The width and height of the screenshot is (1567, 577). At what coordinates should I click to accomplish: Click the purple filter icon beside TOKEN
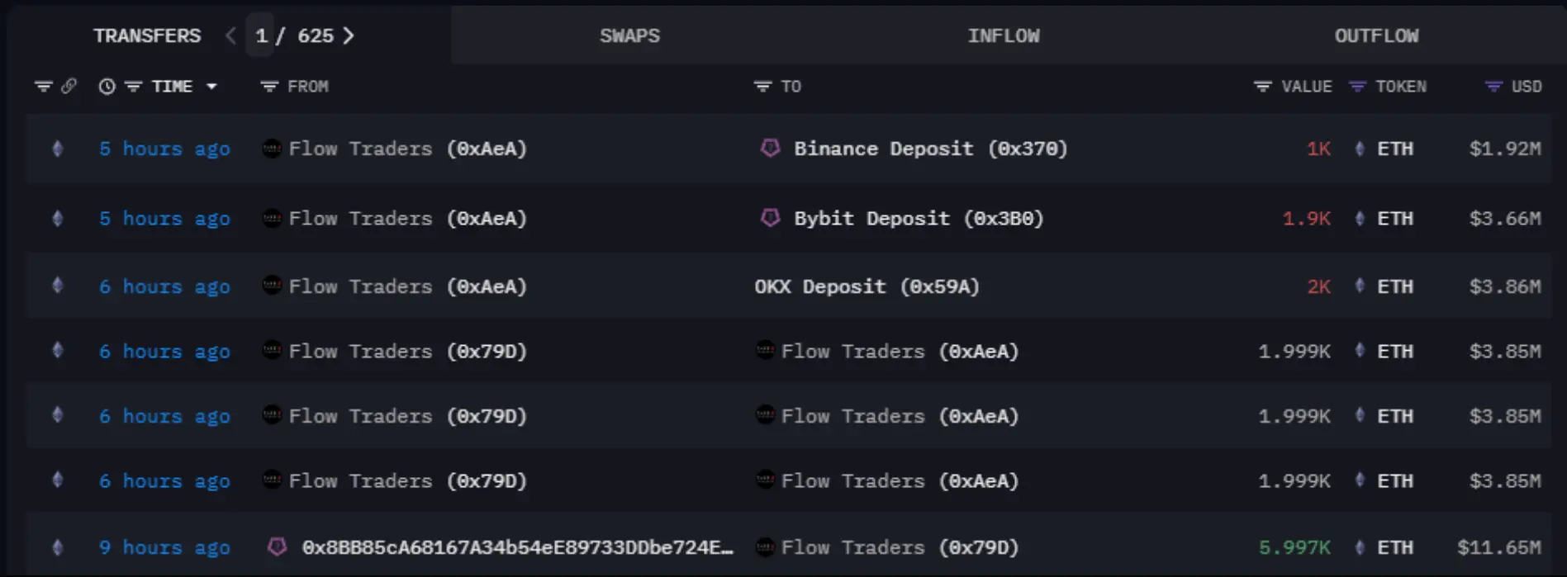coord(1356,86)
